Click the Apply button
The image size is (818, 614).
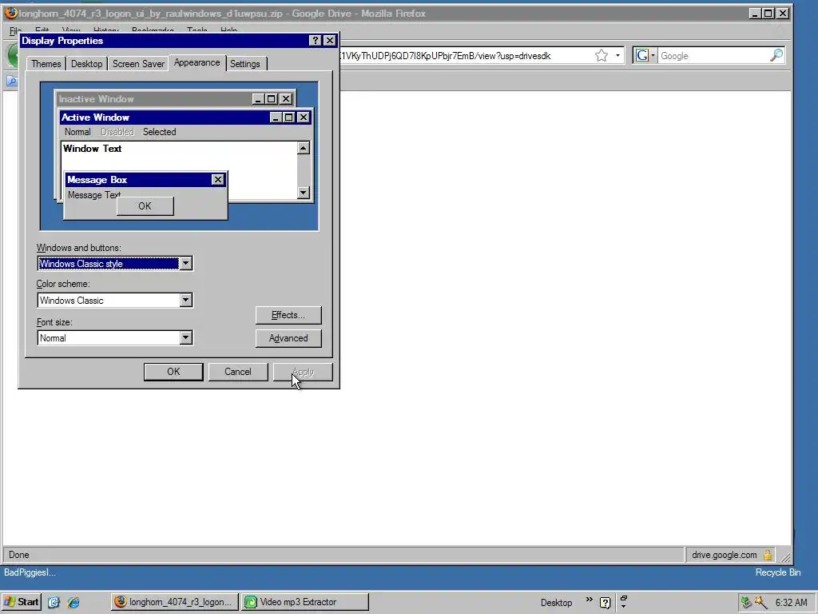pos(303,372)
